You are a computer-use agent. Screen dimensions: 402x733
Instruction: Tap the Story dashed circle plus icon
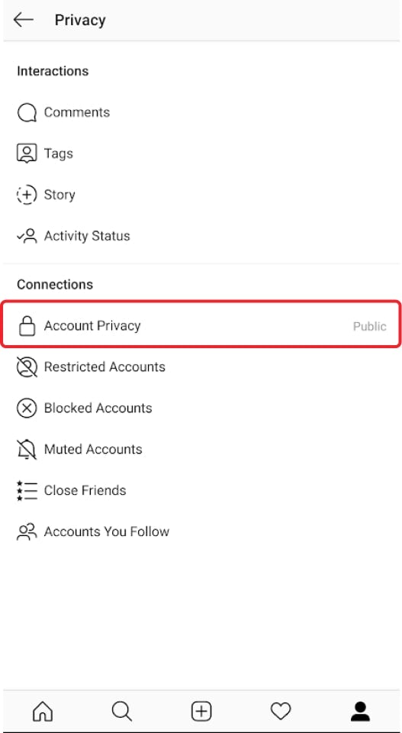point(27,195)
